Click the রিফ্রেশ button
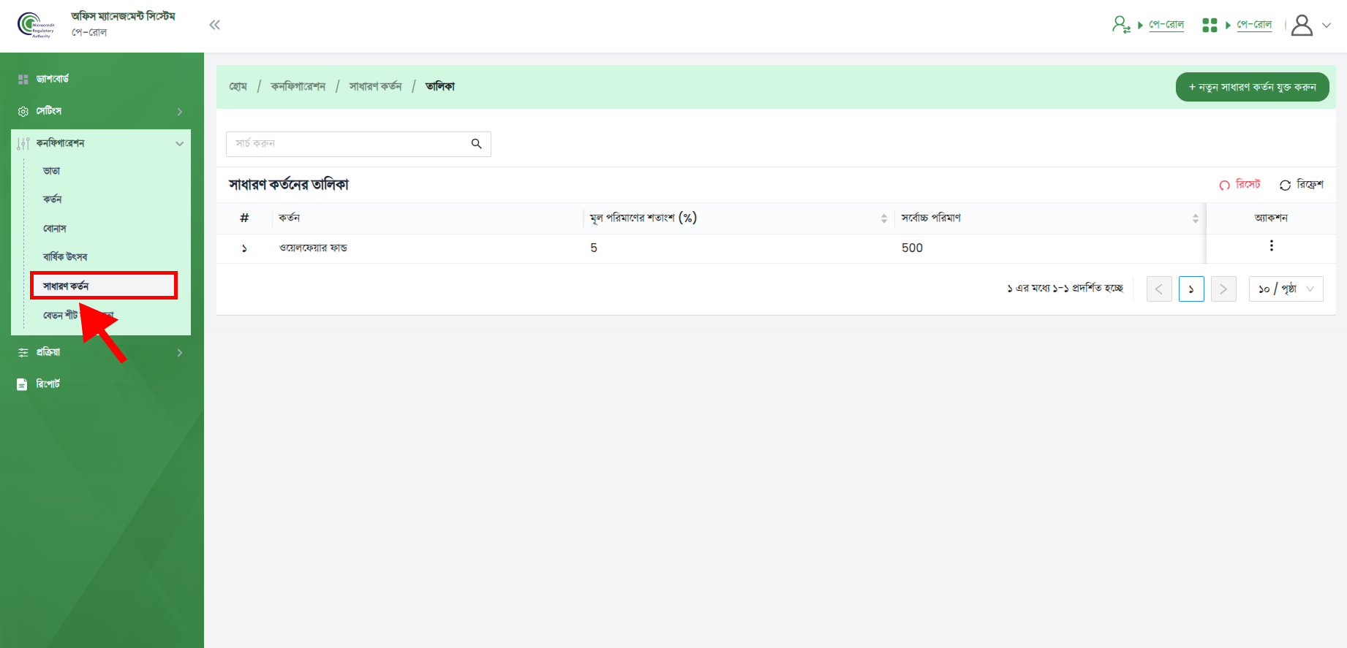Screen dimensions: 1347x648 tap(1302, 185)
